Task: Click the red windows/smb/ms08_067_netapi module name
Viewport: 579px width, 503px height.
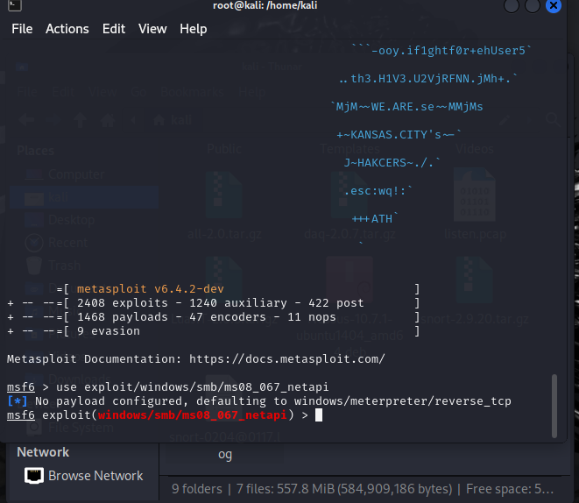Action: [x=193, y=415]
